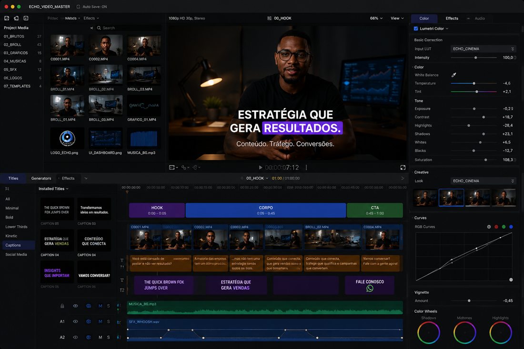Click the third panel icon in top-left toolbar
524x349 pixels.
point(26,19)
